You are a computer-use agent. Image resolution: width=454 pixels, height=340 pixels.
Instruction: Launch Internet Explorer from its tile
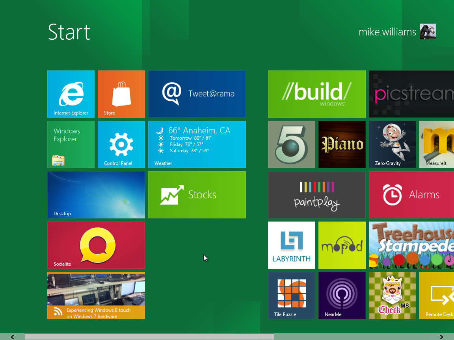point(71,94)
